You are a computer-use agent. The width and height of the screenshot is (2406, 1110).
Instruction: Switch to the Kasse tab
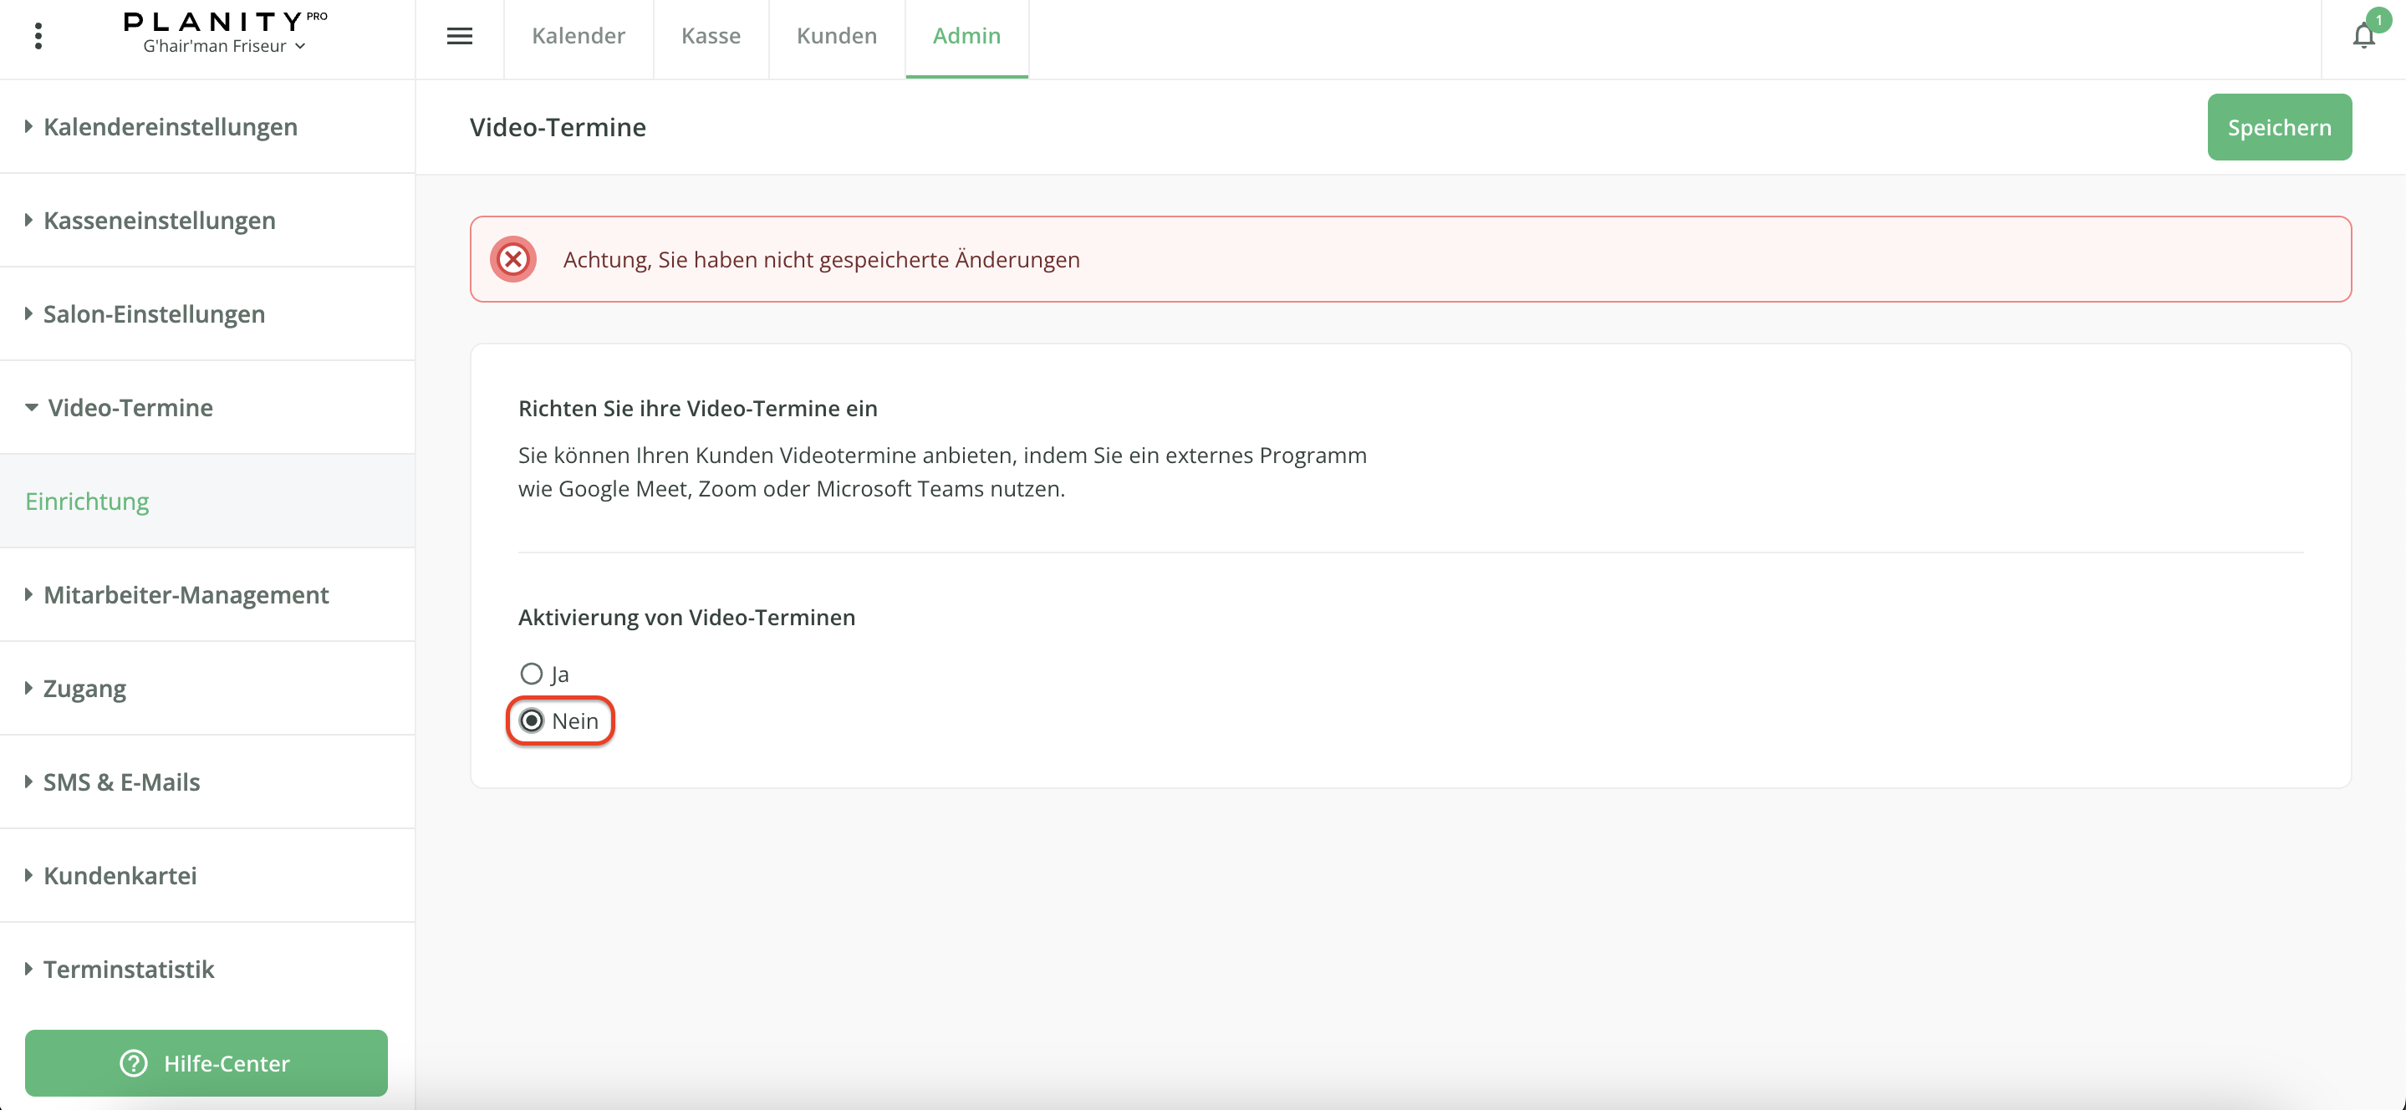[711, 37]
